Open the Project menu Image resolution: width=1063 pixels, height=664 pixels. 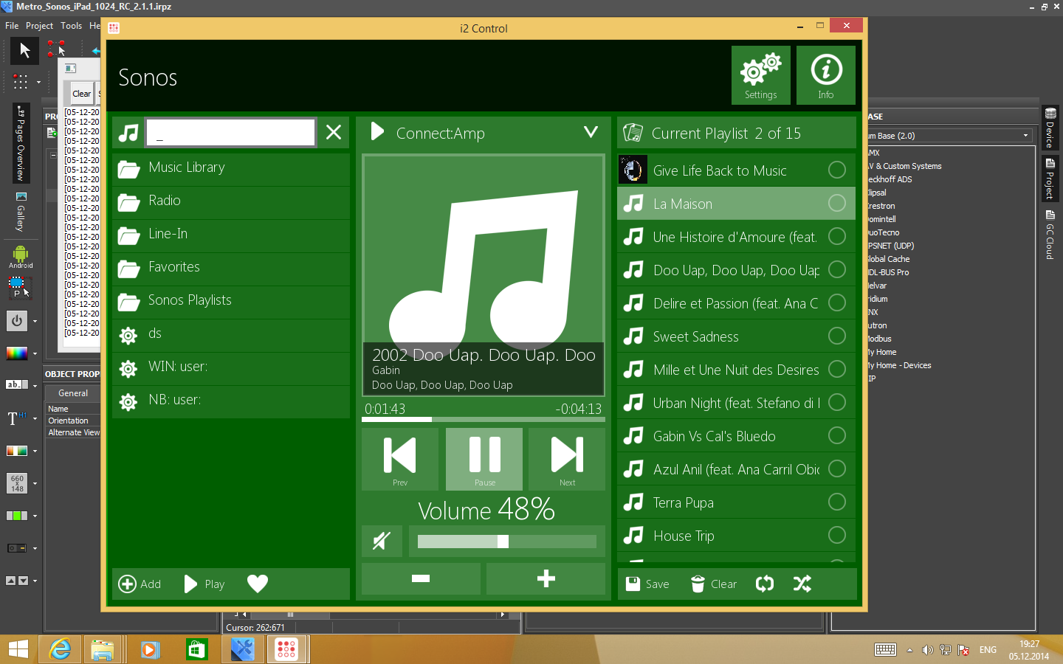[x=39, y=25]
